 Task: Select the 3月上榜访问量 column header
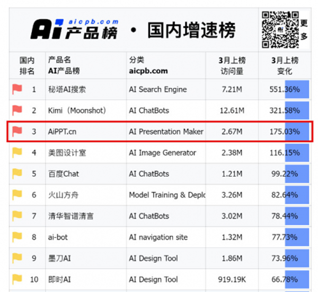[232, 65]
